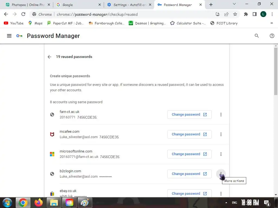
Task: Click the Chrome site info chip
Action: [42, 14]
